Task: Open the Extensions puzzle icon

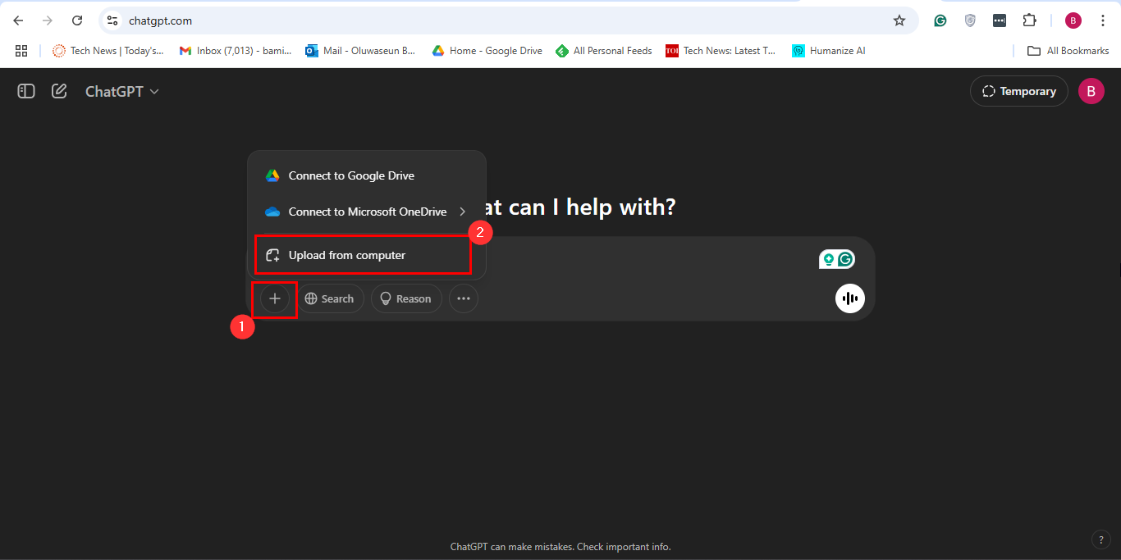Action: point(1029,20)
